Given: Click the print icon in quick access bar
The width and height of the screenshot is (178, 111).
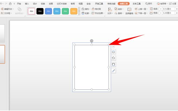Looking at the screenshot, I should click(10, 3).
